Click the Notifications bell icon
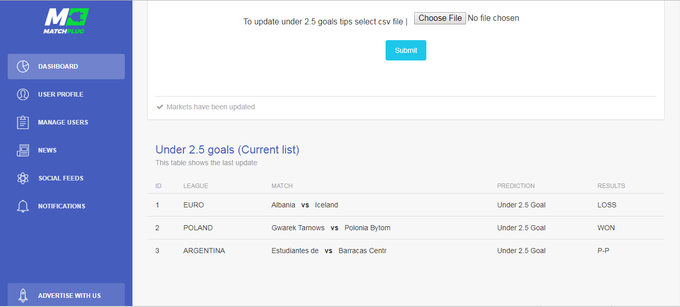This screenshot has width=680, height=307. 23,206
